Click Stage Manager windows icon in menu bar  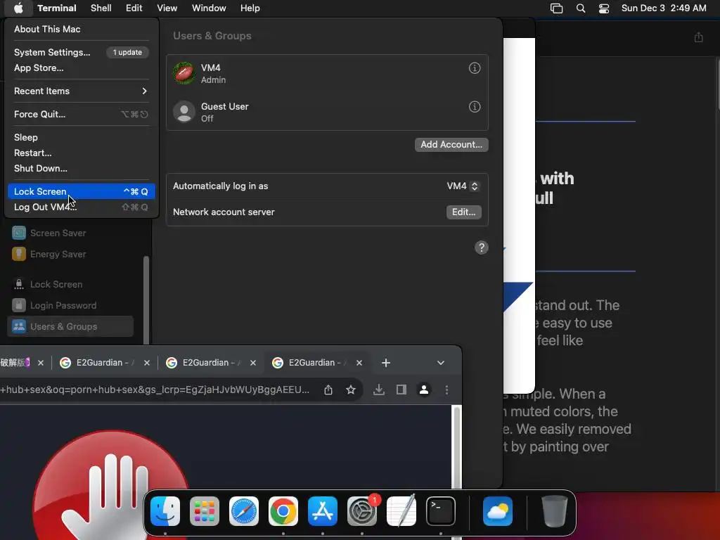click(557, 8)
